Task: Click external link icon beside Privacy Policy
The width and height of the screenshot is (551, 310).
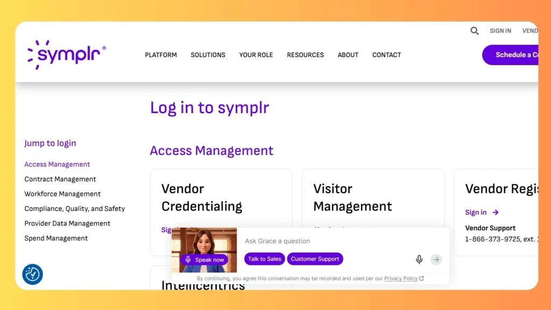Action: (422, 278)
